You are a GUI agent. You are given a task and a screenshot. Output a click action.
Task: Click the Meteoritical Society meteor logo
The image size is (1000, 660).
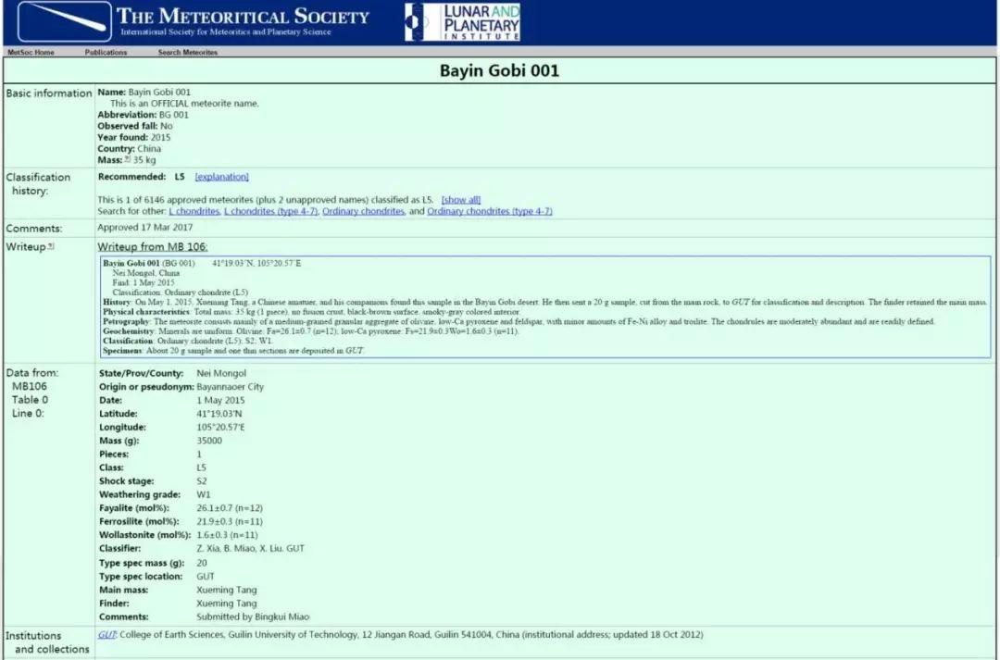(x=65, y=21)
